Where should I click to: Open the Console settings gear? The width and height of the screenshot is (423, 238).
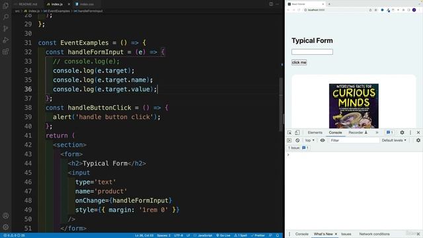[418, 140]
